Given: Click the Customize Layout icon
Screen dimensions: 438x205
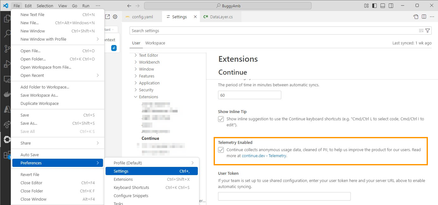Looking at the screenshot, I should pyautogui.click(x=367, y=6).
